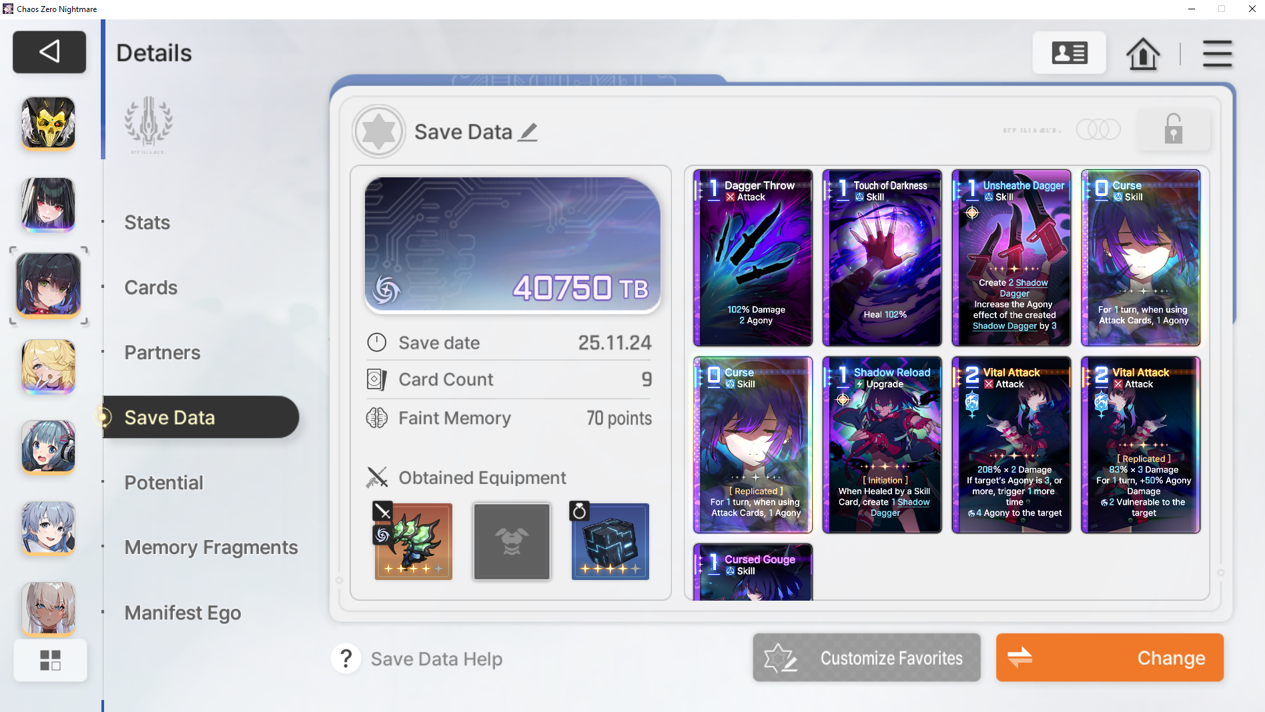Open the Save Data Help link
The height and width of the screenshot is (712, 1265).
(436, 659)
